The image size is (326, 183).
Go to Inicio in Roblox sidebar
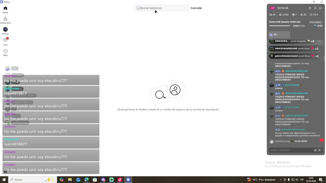[5, 10]
